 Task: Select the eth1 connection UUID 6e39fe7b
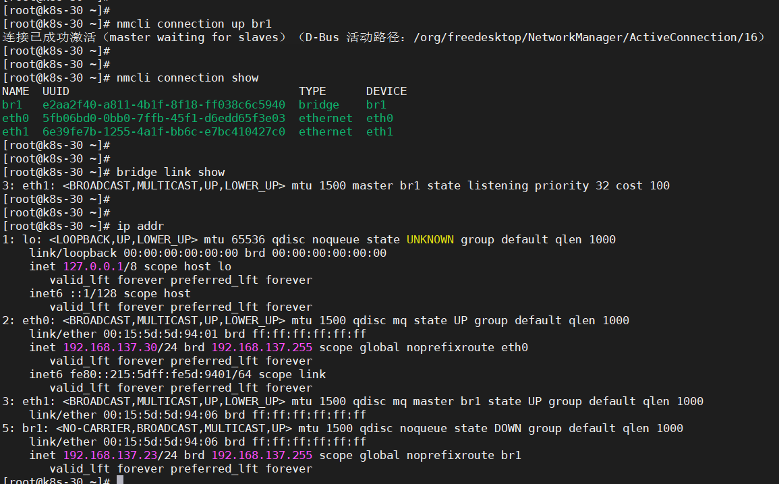coord(163,131)
